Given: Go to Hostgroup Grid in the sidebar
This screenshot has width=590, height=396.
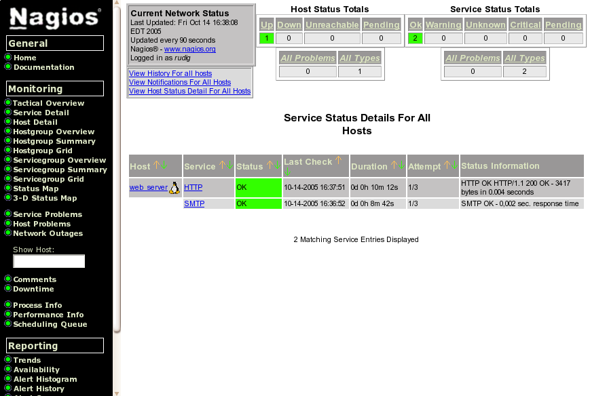Looking at the screenshot, I should [x=43, y=151].
